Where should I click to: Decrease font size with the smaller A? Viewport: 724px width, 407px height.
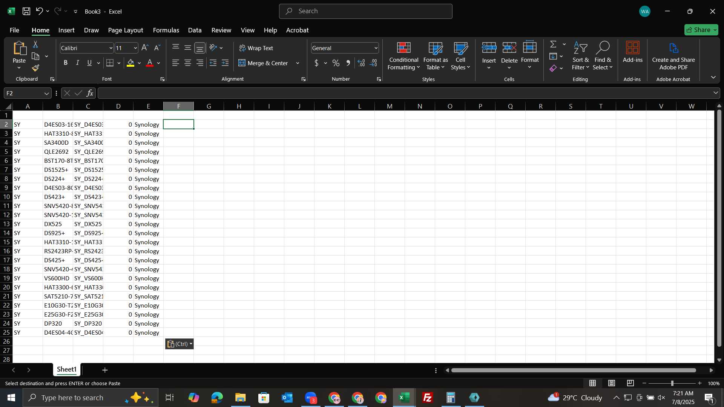click(157, 48)
